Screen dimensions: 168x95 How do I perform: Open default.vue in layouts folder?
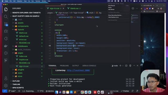[x=24, y=36]
